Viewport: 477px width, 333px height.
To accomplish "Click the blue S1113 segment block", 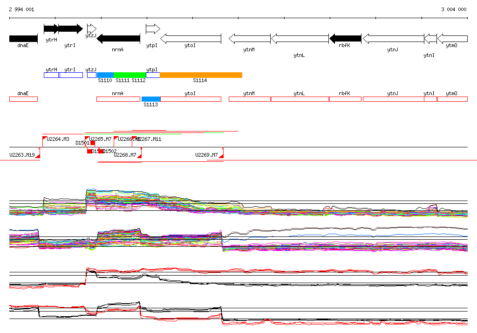I will pyautogui.click(x=150, y=99).
